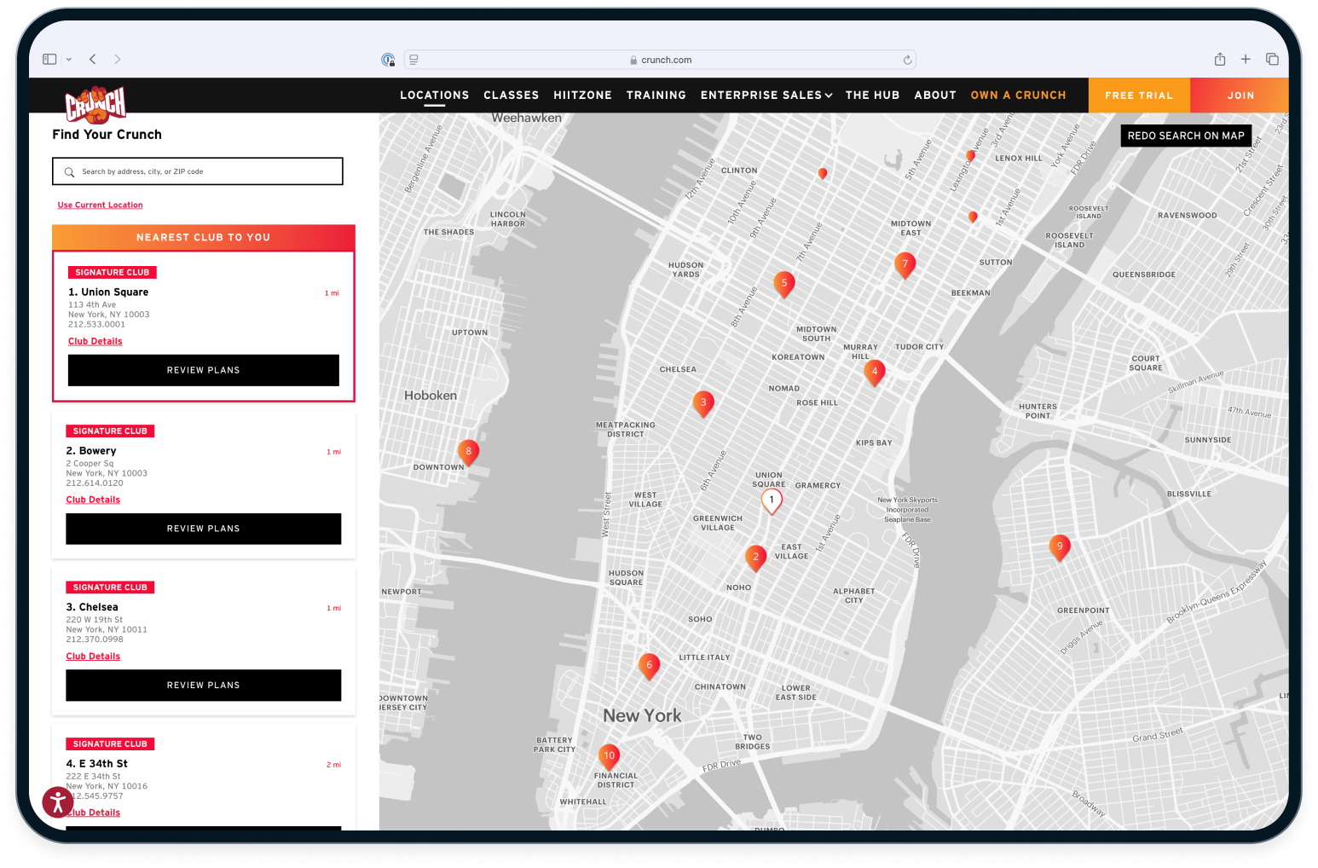This screenshot has width=1318, height=868.
Task: Click the REDO SEARCH ON MAP button
Action: point(1185,136)
